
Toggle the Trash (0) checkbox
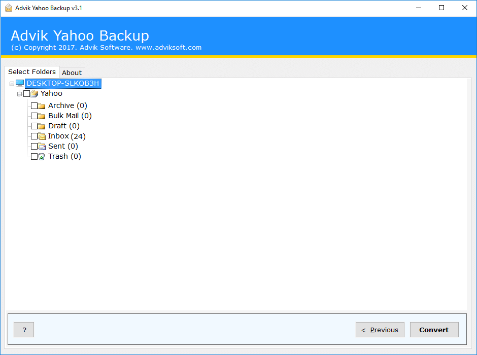(35, 157)
